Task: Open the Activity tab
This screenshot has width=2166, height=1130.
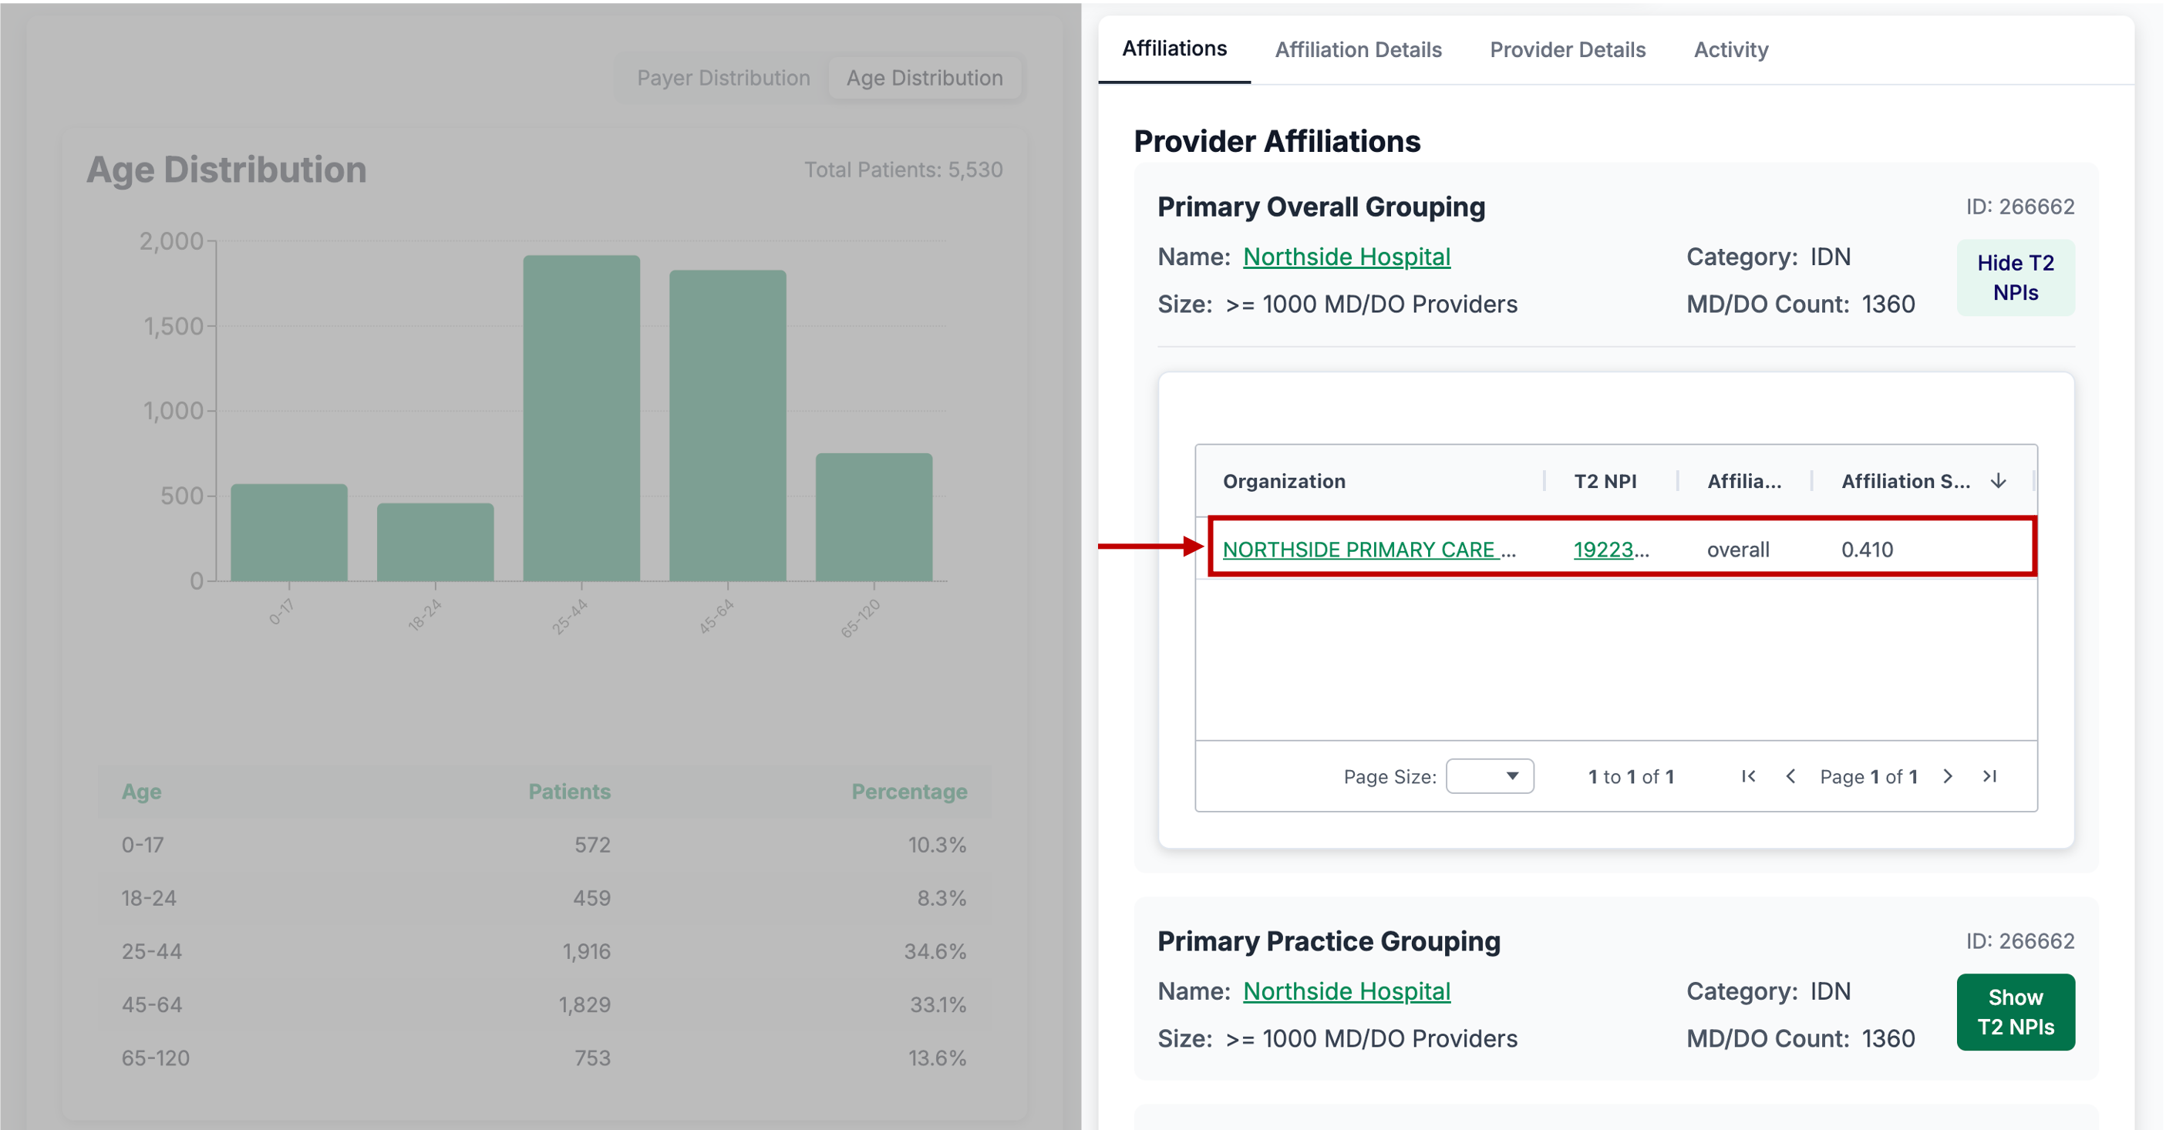Action: point(1730,49)
